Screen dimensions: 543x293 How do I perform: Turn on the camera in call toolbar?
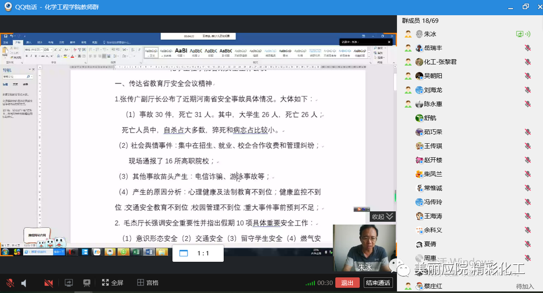48,283
